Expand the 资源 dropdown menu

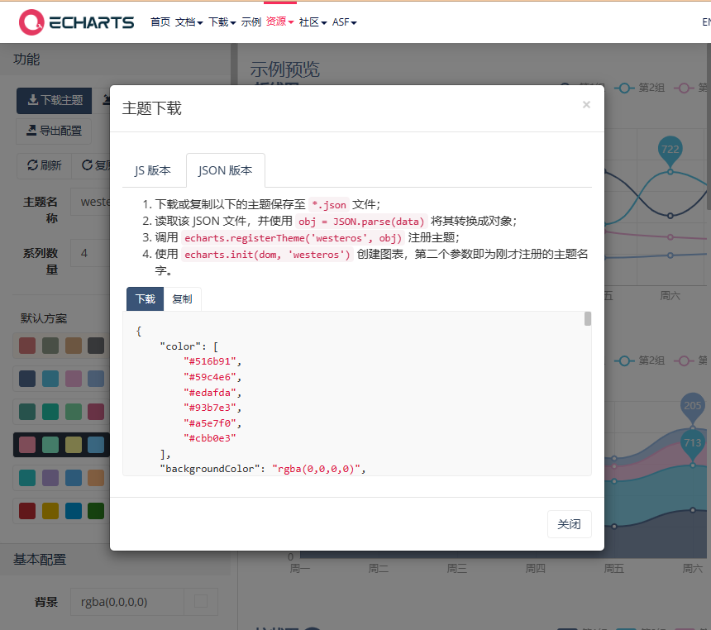[x=279, y=21]
